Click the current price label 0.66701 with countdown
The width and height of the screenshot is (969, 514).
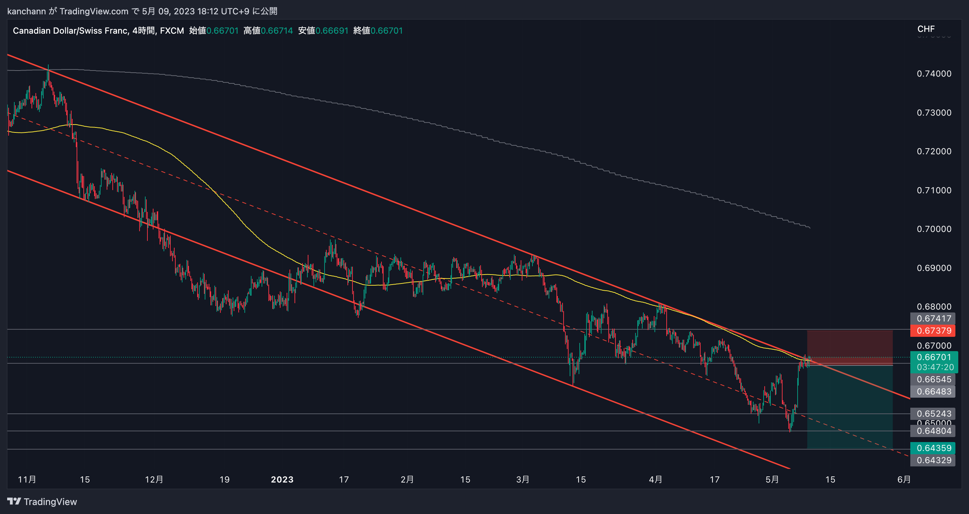[934, 362]
